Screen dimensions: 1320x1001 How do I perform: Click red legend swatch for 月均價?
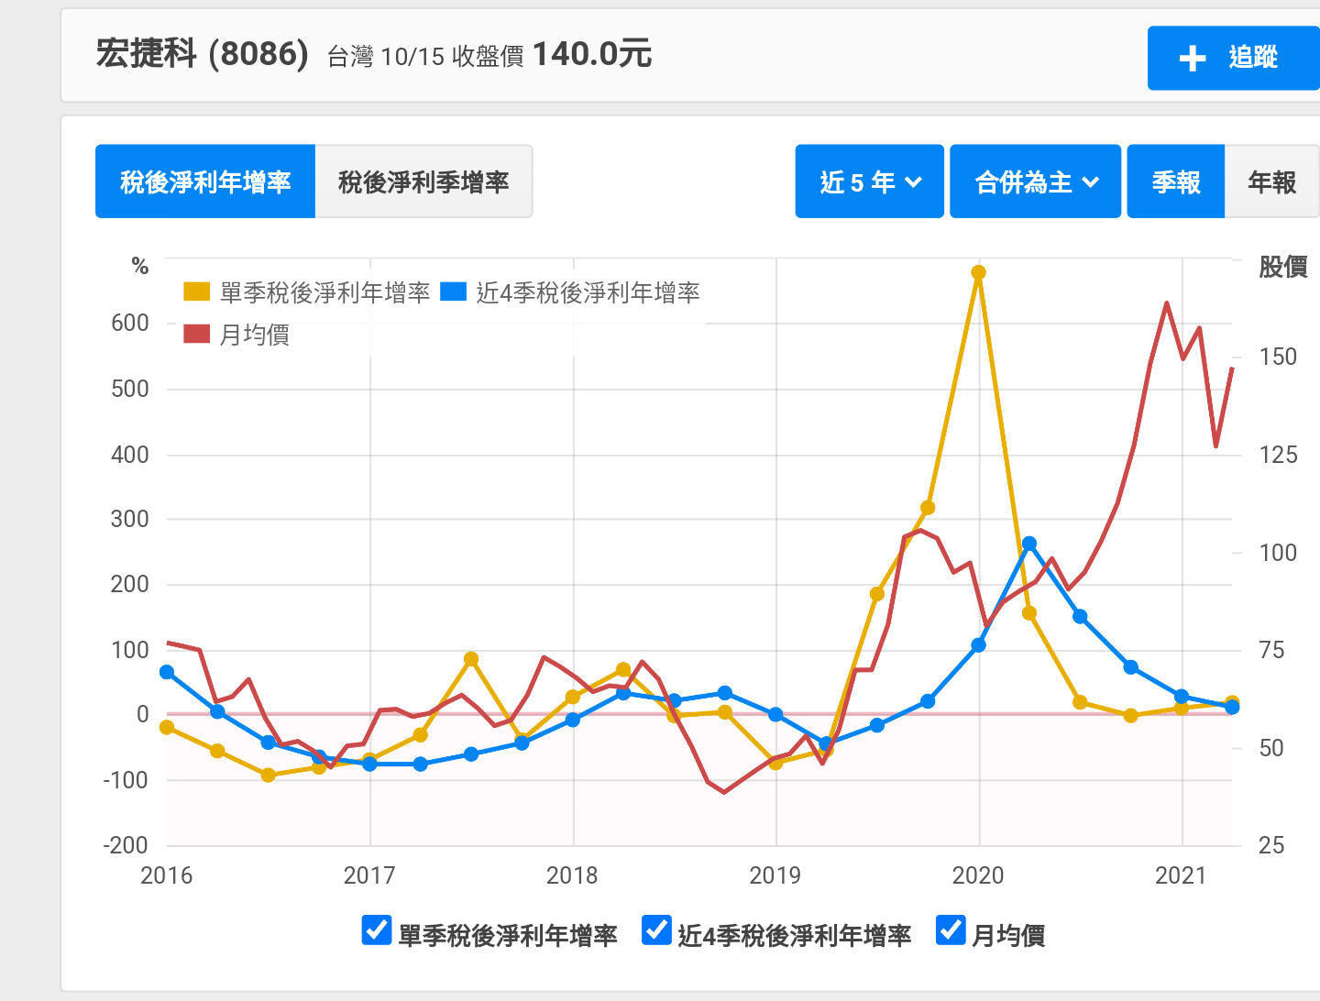[x=197, y=334]
